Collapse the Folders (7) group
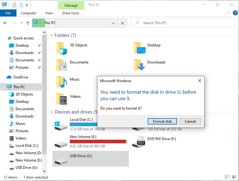 pyautogui.click(x=52, y=35)
